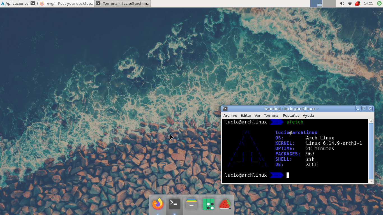Viewport: 383px width, 215px height.
Task: Open the Terminal icon in the dock
Action: click(175, 204)
